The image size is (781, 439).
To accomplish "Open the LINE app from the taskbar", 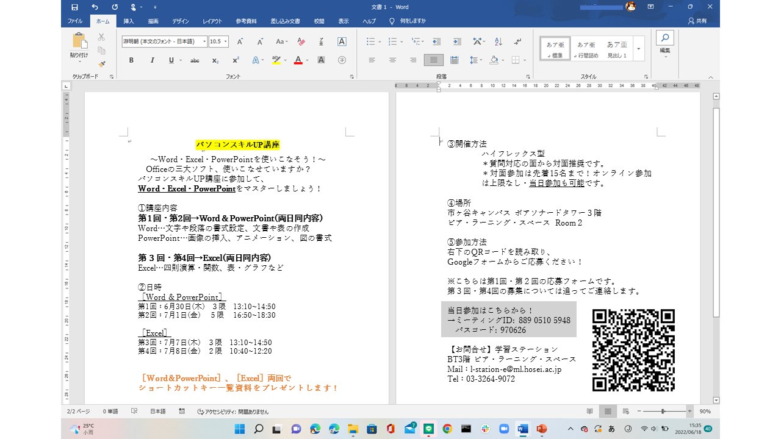I will (428, 429).
